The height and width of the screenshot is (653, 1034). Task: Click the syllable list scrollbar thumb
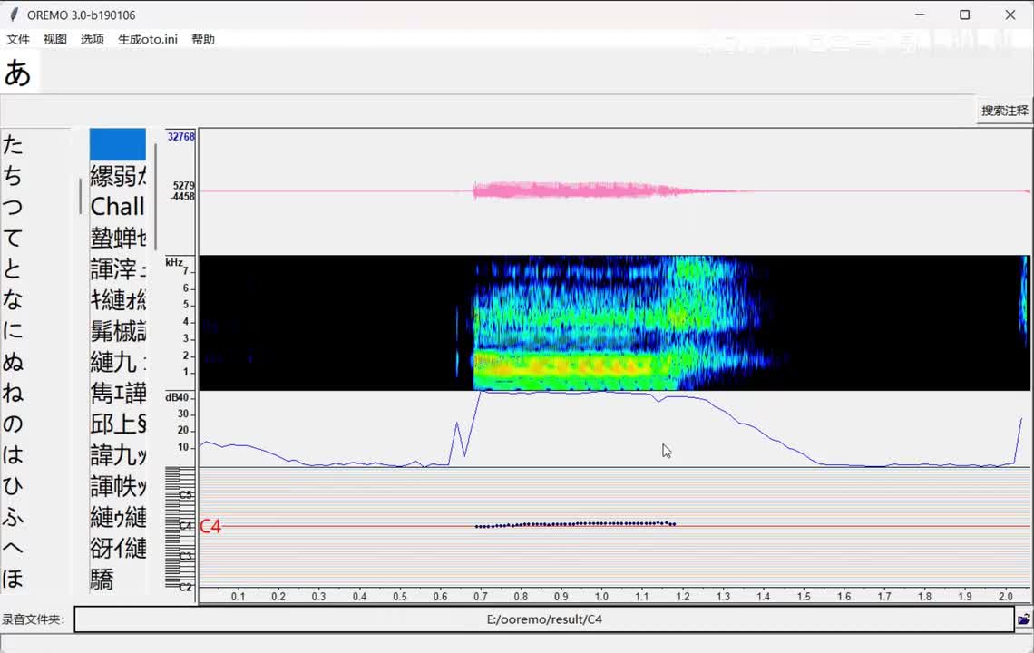[81, 196]
